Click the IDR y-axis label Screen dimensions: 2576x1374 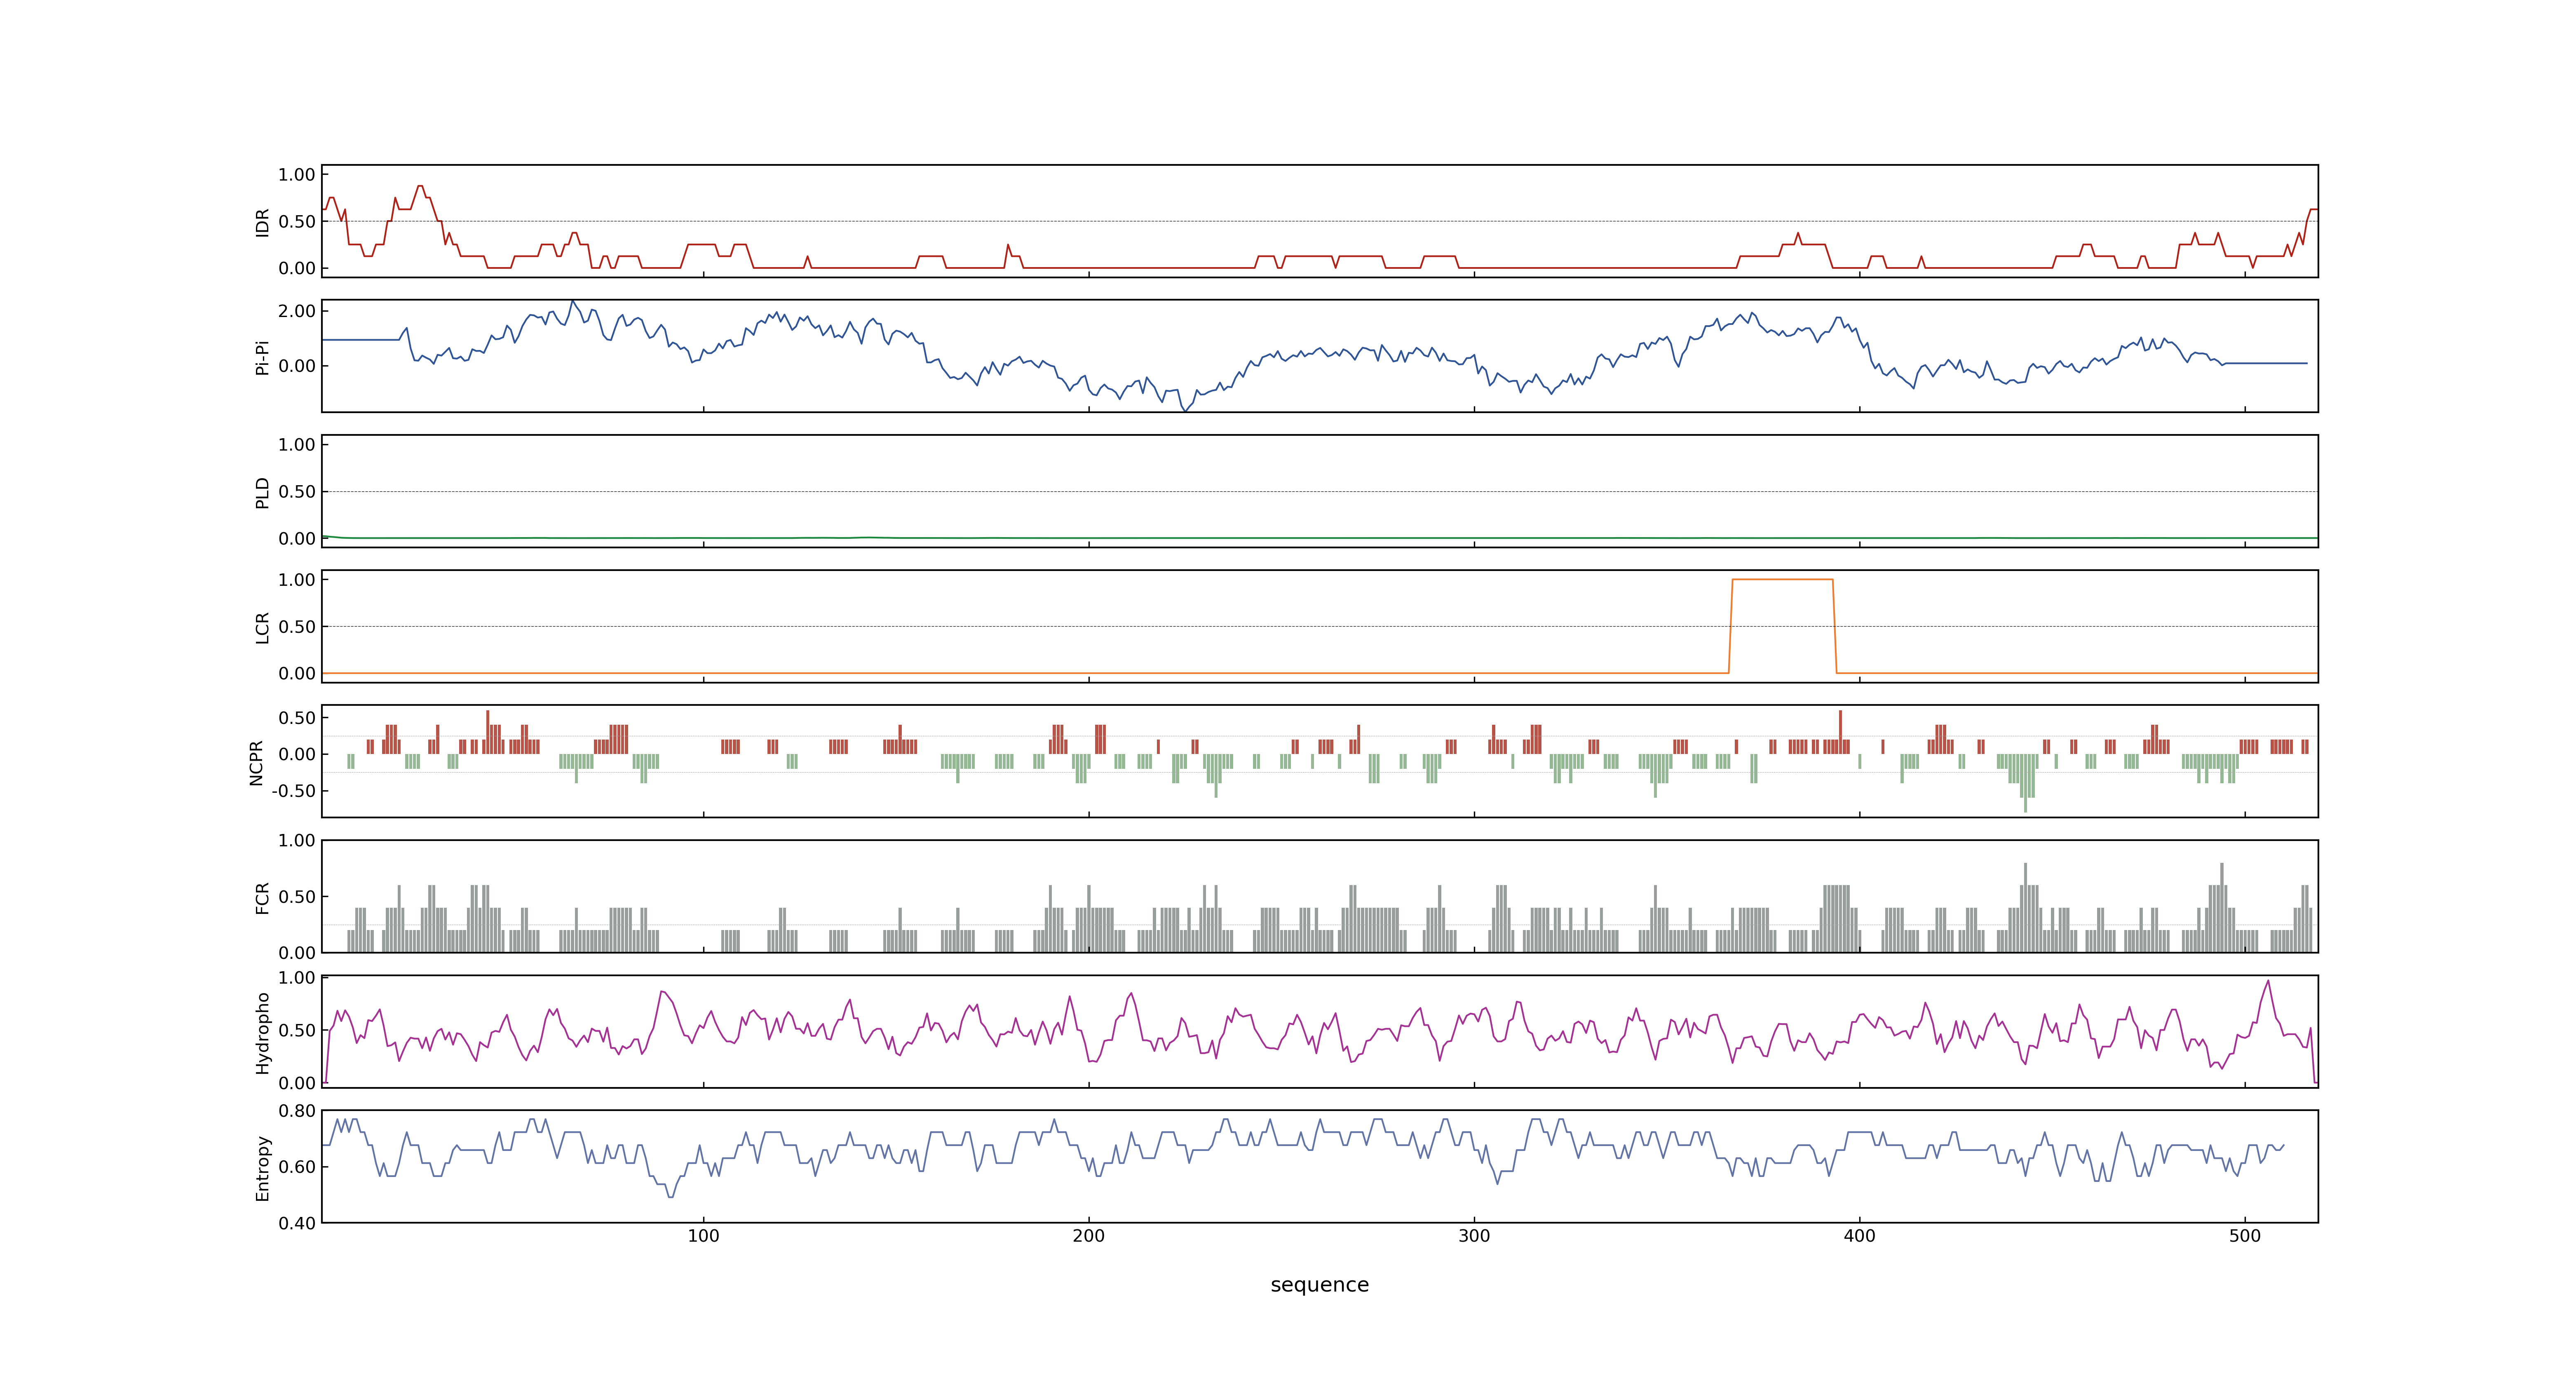tap(262, 222)
